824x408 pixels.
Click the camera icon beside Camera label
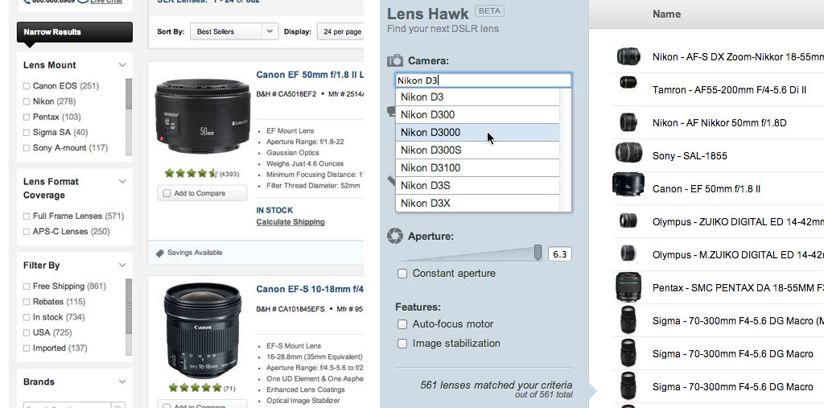point(395,61)
